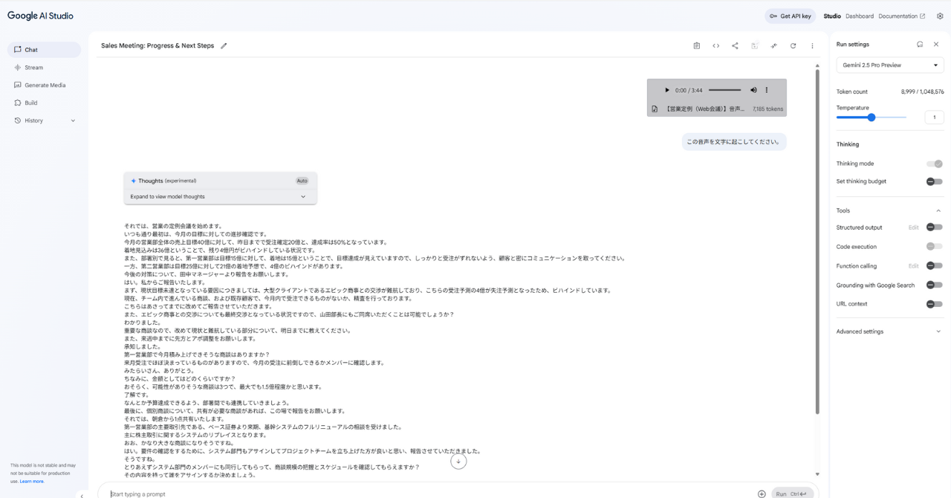Open the Gemini 2.5 Pro Preview model dropdown
951x498 pixels.
point(890,65)
